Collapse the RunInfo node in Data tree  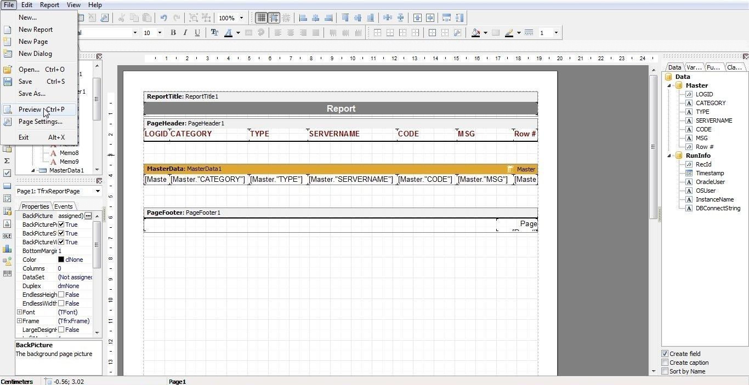coord(669,156)
